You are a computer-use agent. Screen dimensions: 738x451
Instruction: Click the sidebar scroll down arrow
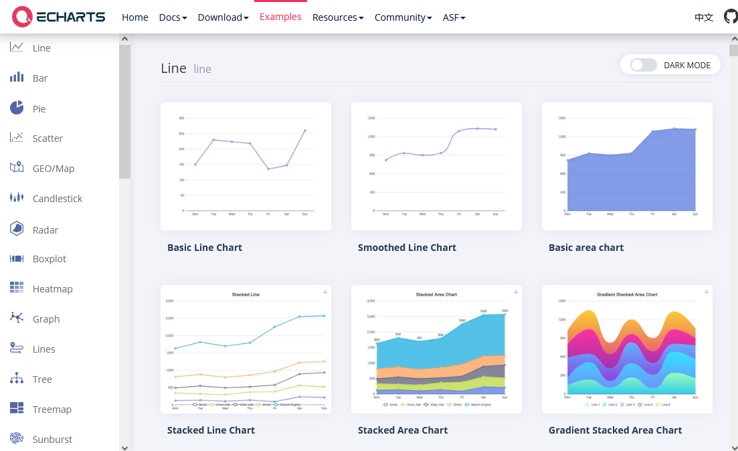124,448
